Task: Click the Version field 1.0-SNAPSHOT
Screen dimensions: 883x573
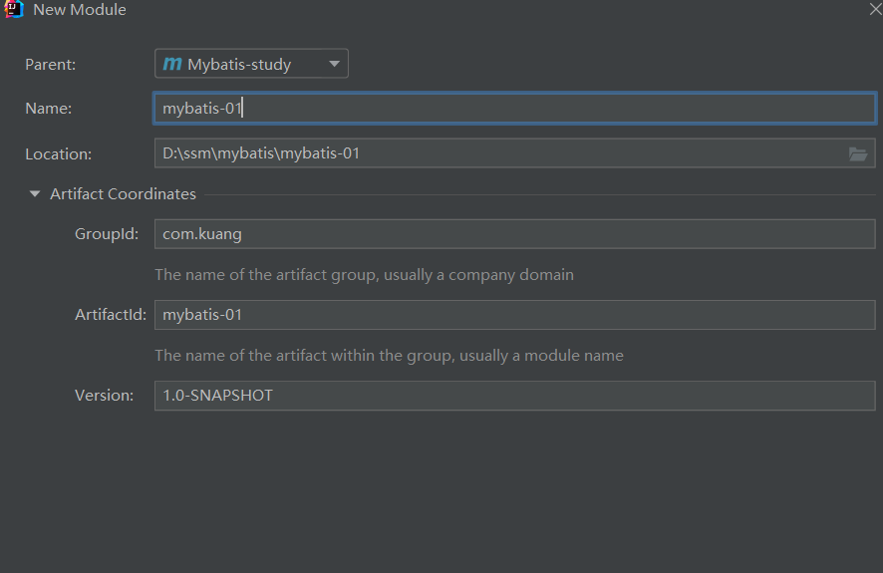Action: [514, 396]
